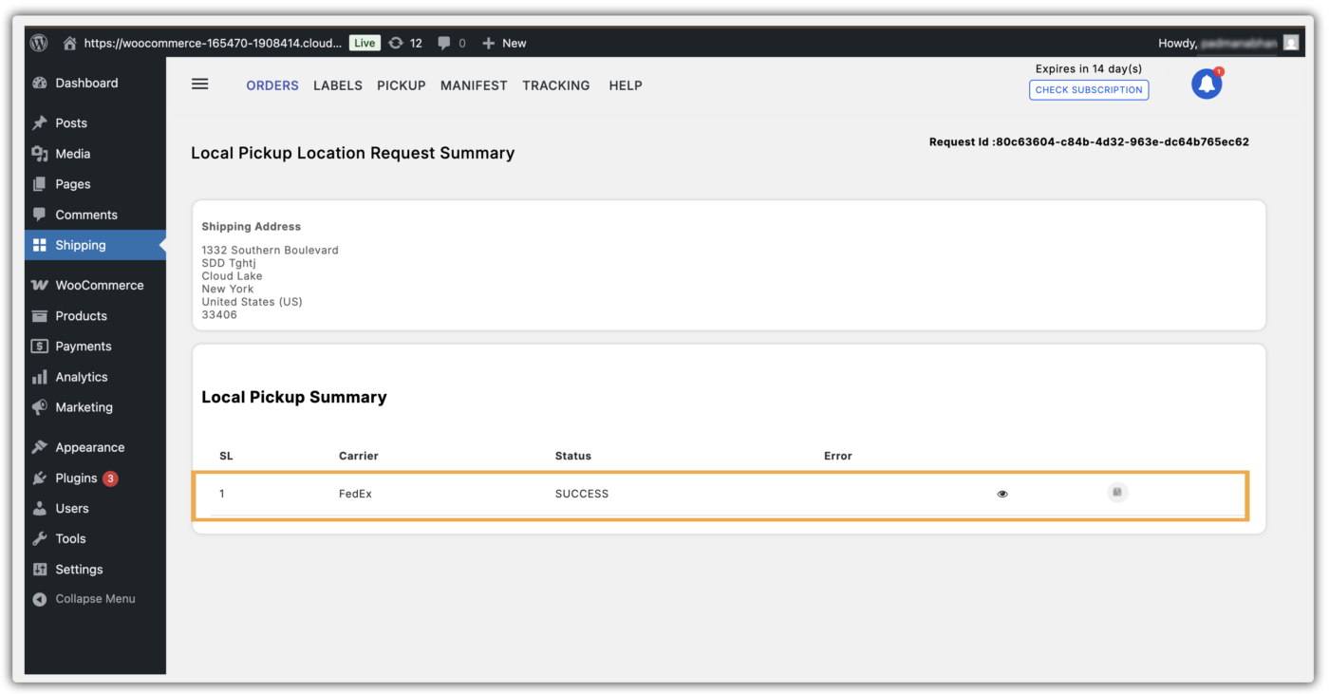Click the SUCCESS status cell

582,494
